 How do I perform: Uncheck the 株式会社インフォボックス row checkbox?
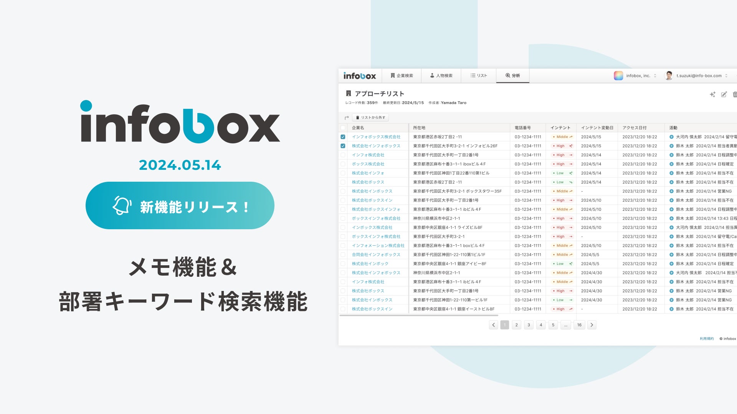343,146
